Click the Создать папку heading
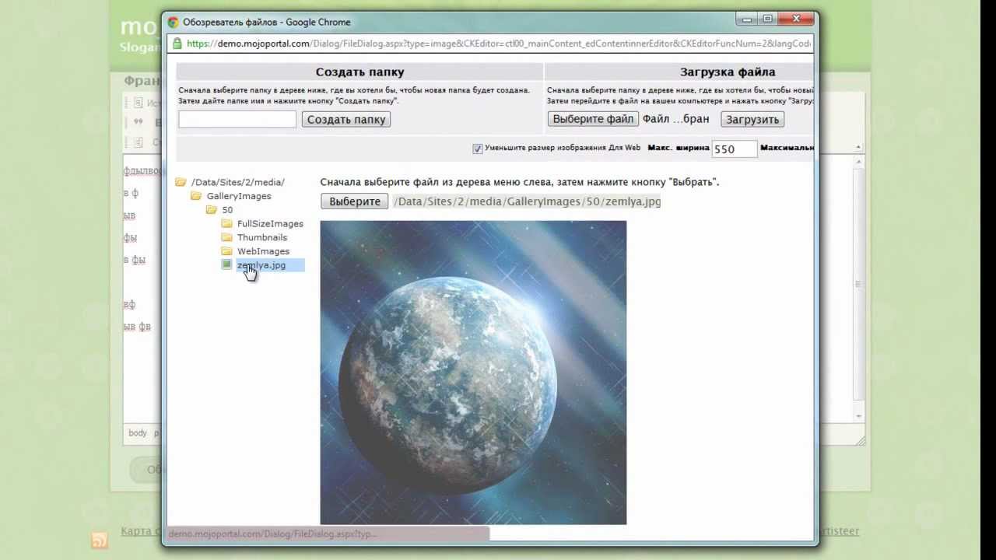 pos(359,72)
